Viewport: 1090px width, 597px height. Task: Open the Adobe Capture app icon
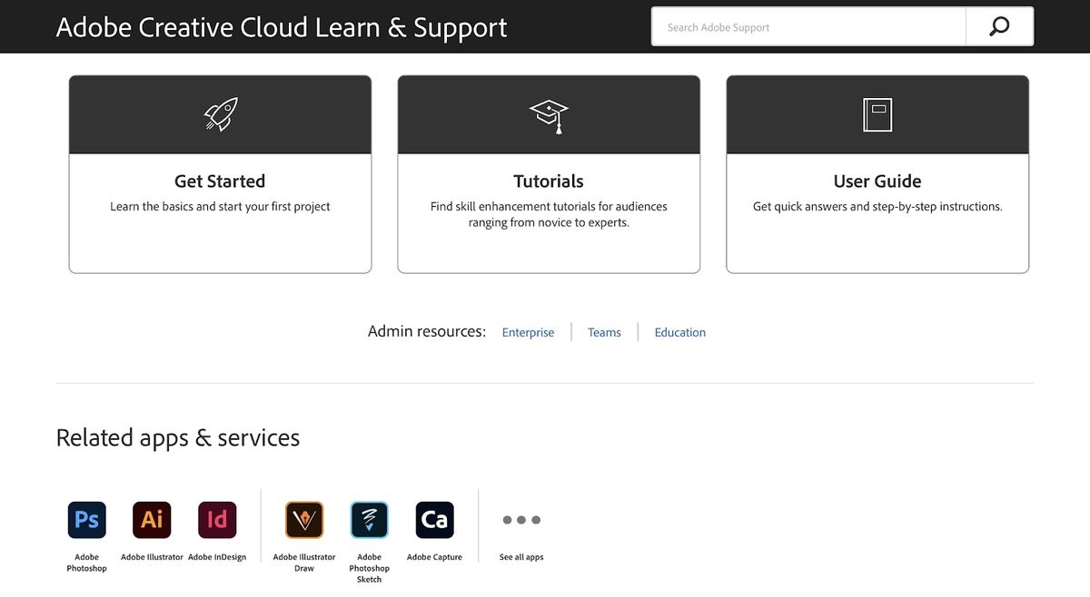point(434,520)
